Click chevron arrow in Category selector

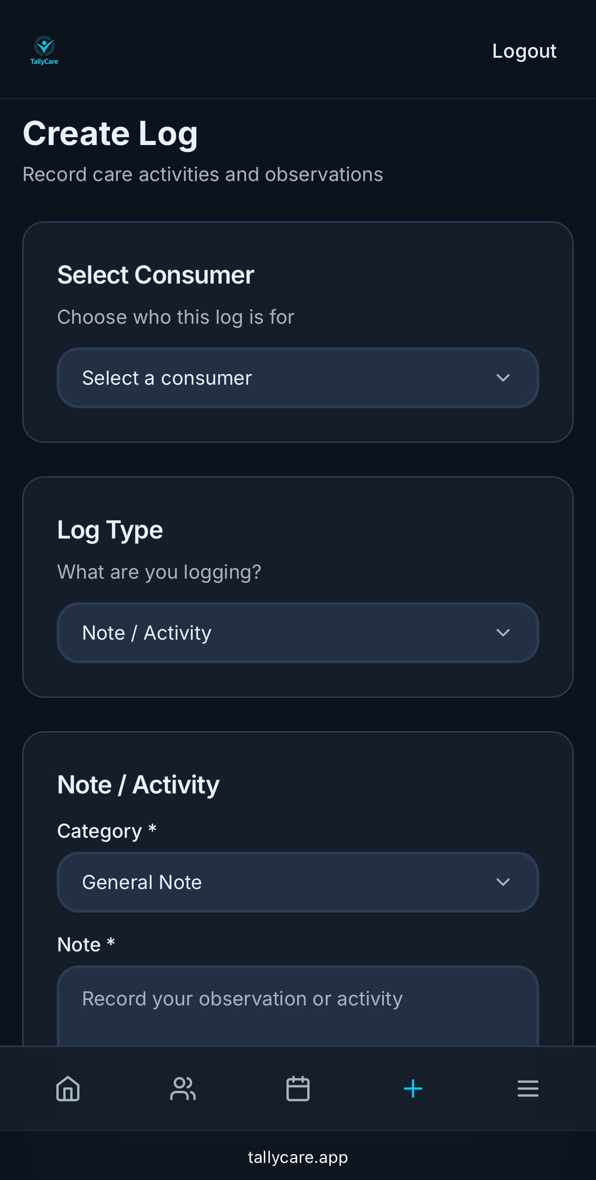pyautogui.click(x=503, y=882)
